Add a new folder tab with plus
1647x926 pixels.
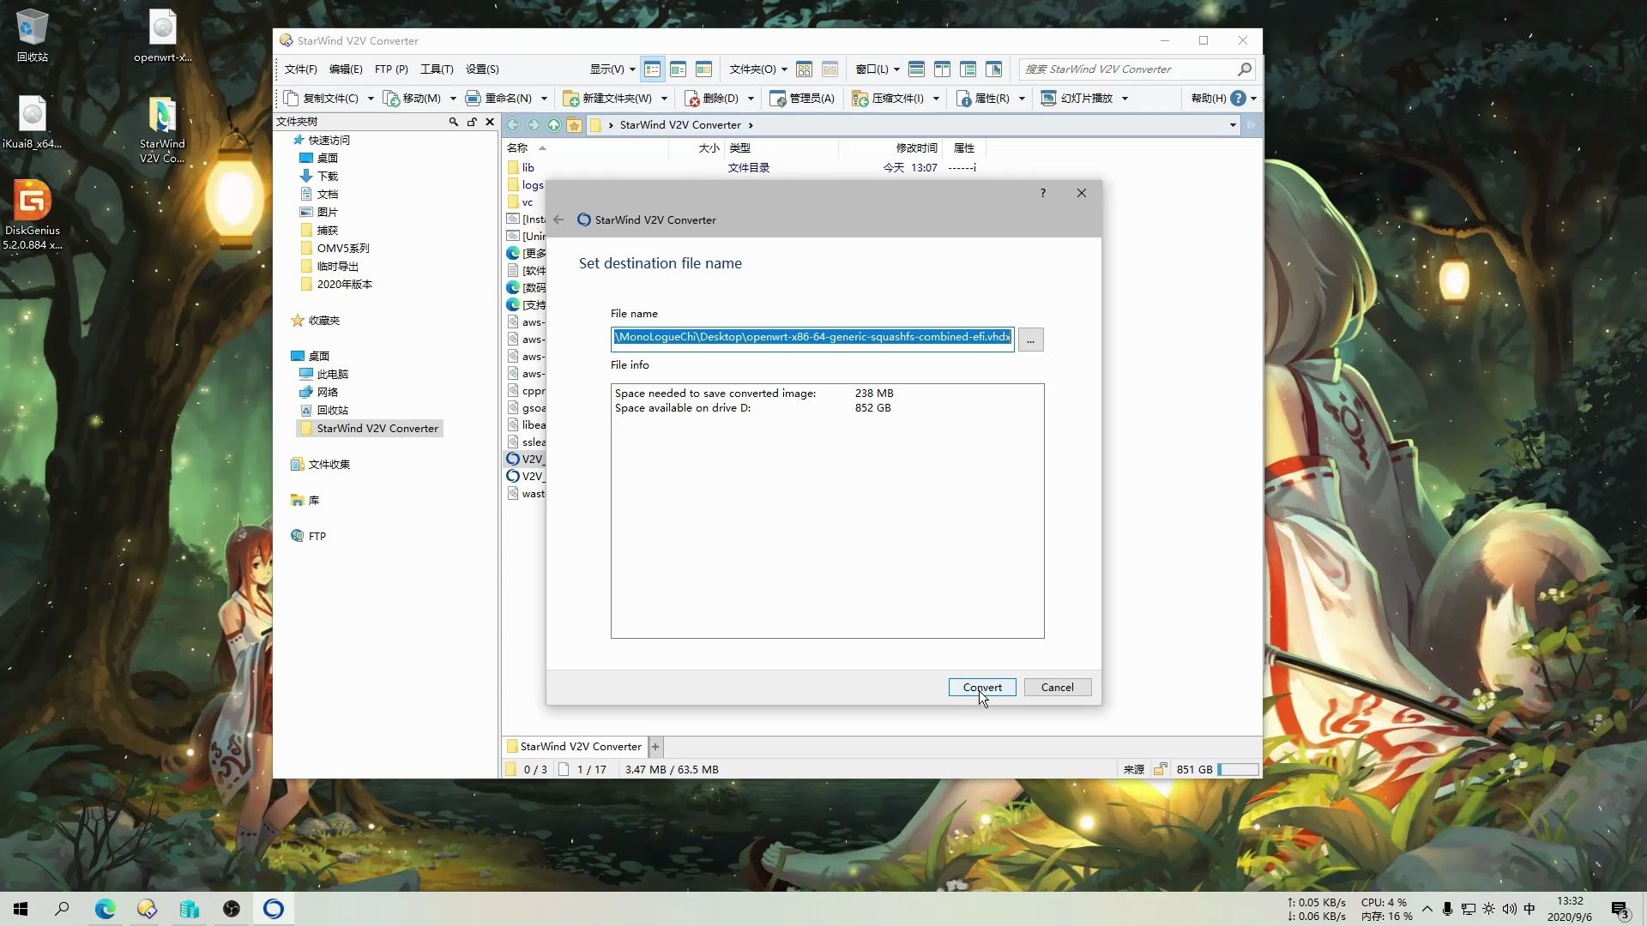(x=655, y=746)
